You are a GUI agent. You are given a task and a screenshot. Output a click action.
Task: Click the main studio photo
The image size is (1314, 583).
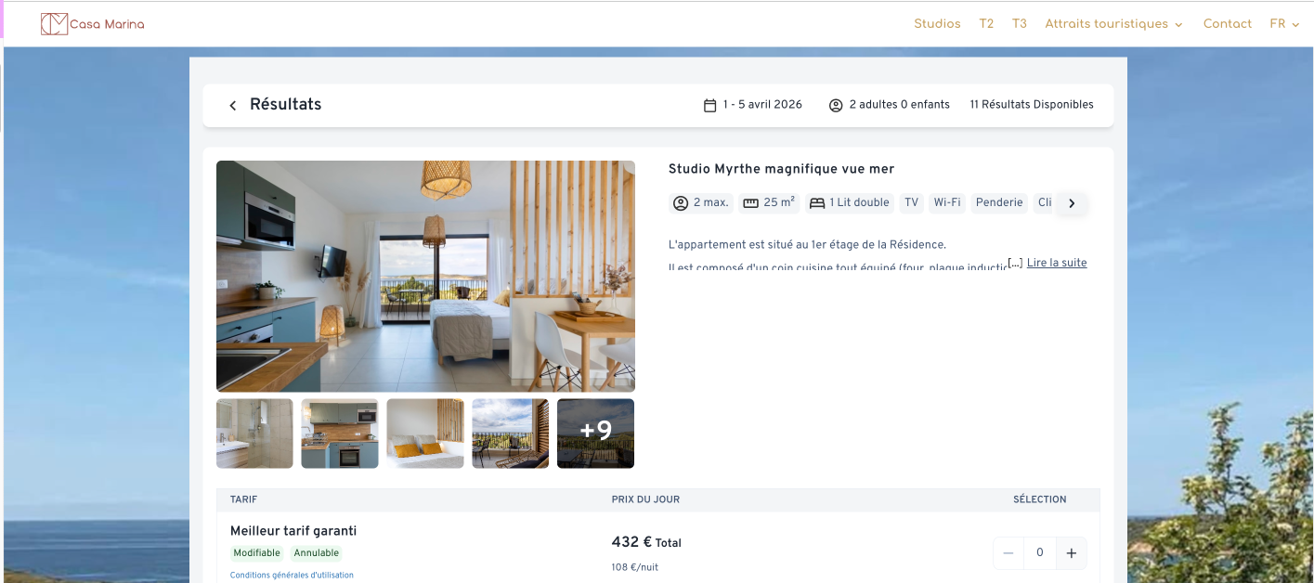[425, 276]
